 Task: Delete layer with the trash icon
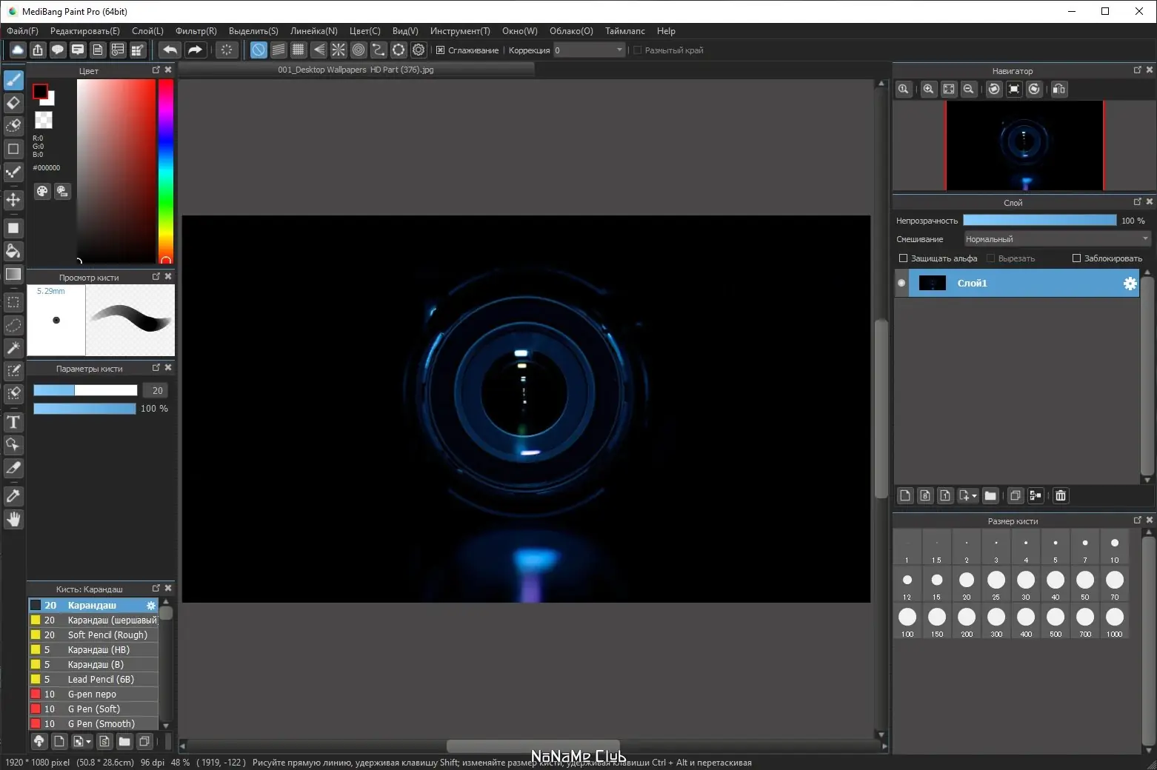click(x=1061, y=495)
